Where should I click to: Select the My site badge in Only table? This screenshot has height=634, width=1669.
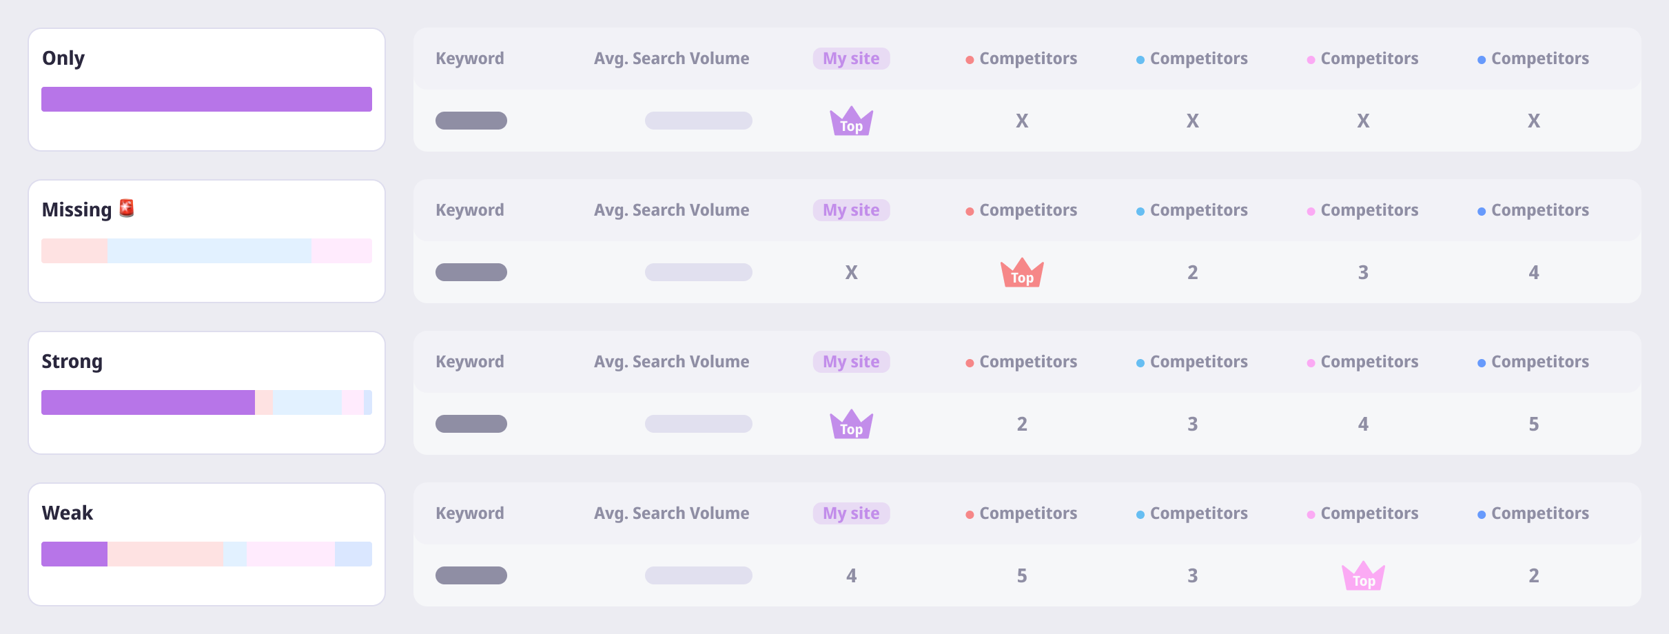(x=851, y=59)
